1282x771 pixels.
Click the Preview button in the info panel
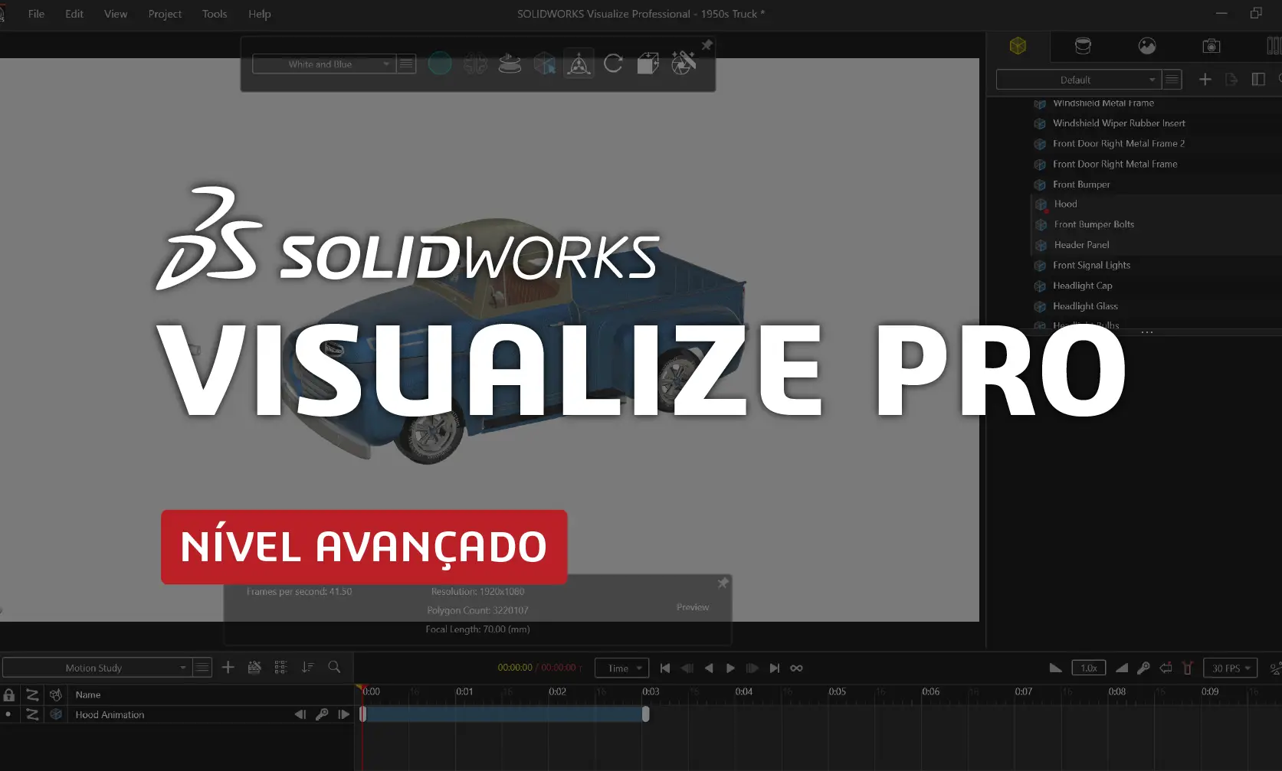coord(693,607)
